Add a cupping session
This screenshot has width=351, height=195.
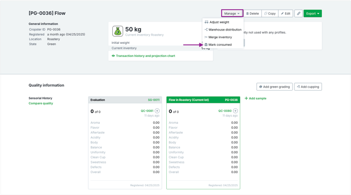pyautogui.click(x=308, y=87)
